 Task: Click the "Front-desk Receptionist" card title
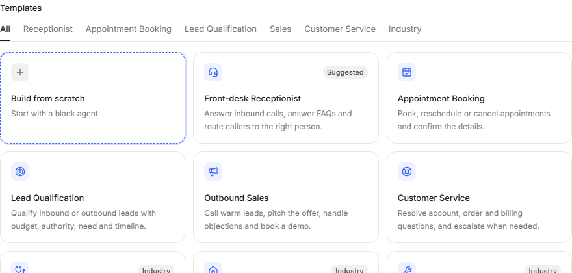252,99
